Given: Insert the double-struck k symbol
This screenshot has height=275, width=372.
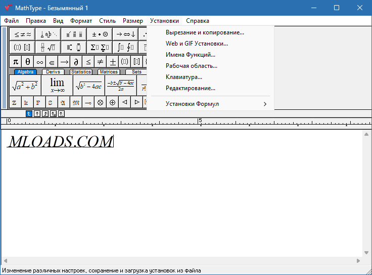Looking at the screenshot, I should (x=27, y=102).
